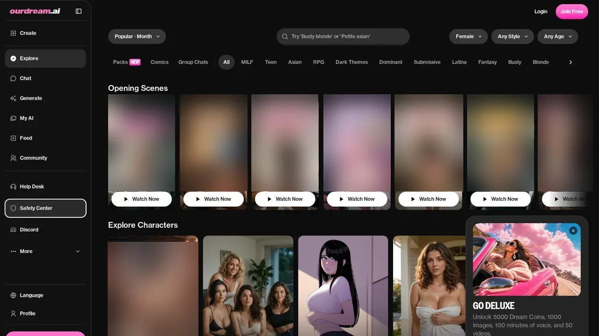This screenshot has height=336, width=599.
Task: Click the ourdream.ai logo
Action: click(35, 11)
